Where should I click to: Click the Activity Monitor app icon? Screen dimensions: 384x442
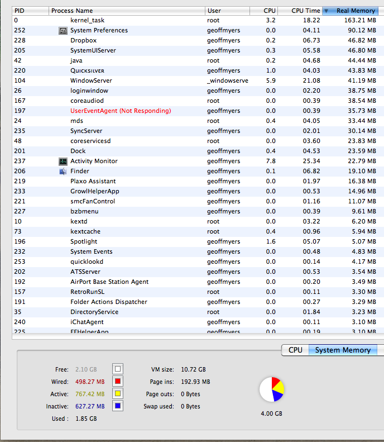click(x=63, y=161)
